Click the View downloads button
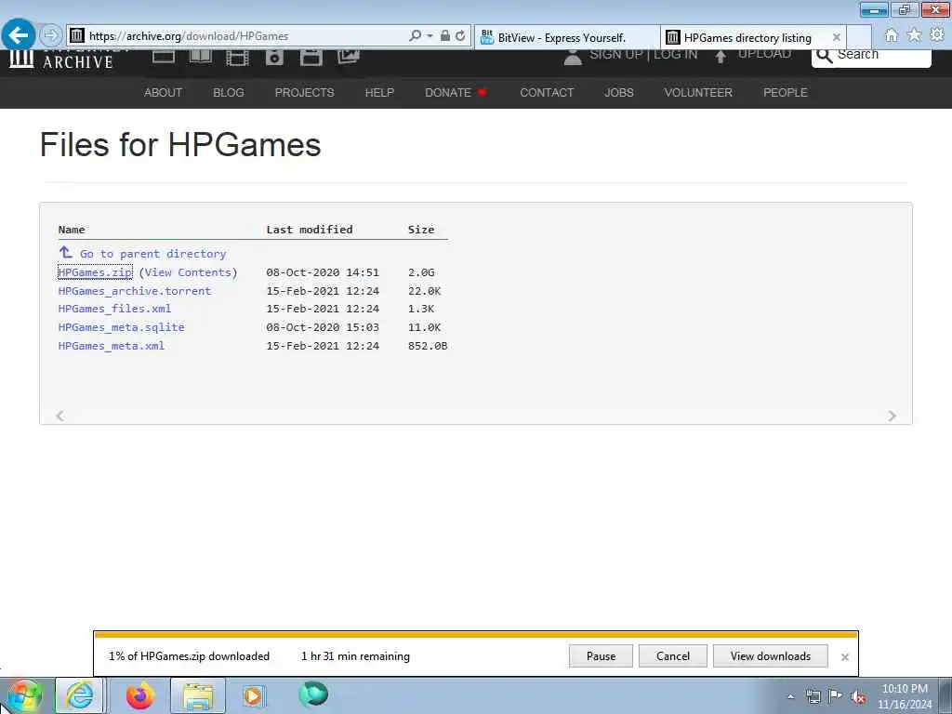 tap(771, 655)
